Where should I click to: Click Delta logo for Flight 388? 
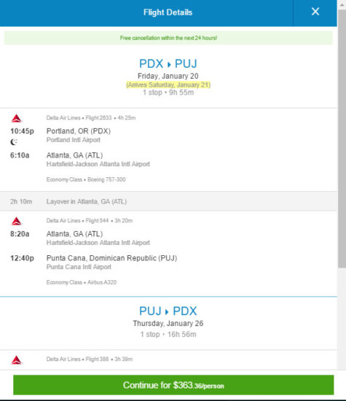pos(17,360)
